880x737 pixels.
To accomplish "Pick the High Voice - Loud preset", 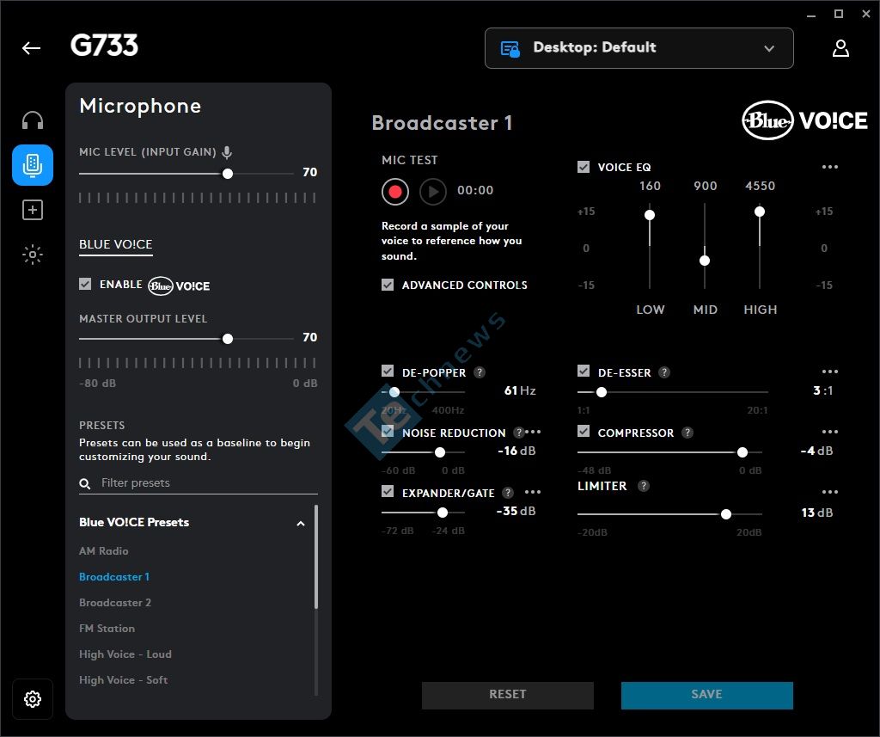I will click(125, 654).
